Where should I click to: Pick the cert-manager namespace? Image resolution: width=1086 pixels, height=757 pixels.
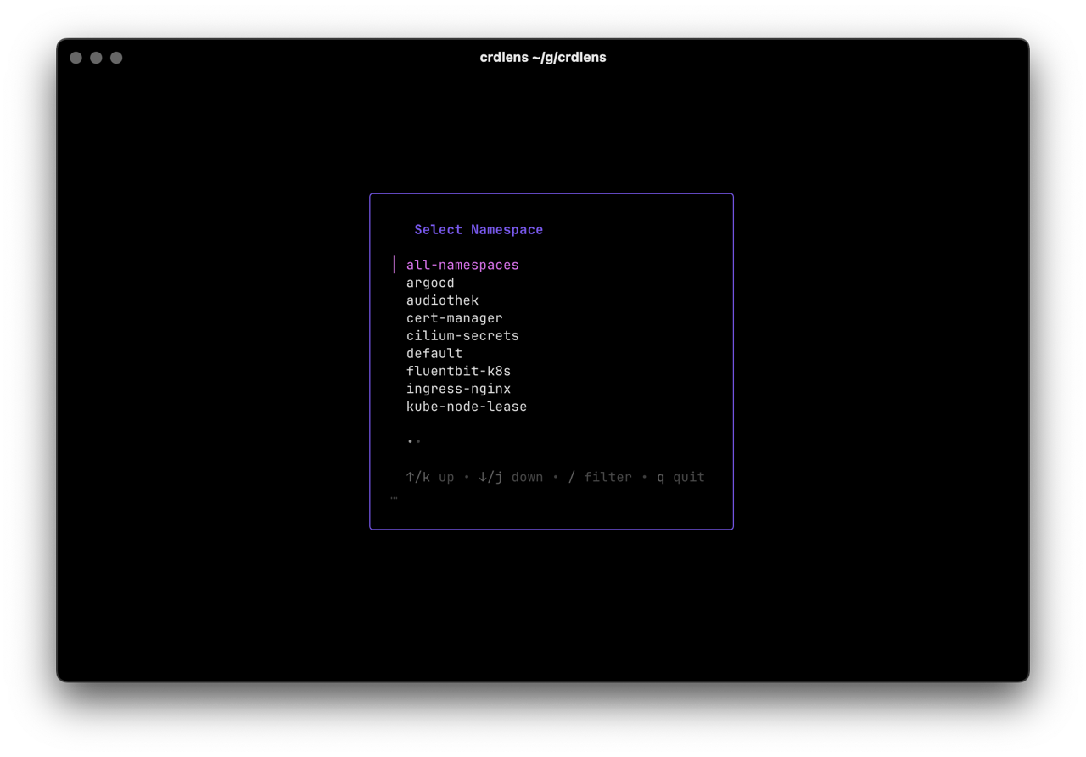point(455,318)
